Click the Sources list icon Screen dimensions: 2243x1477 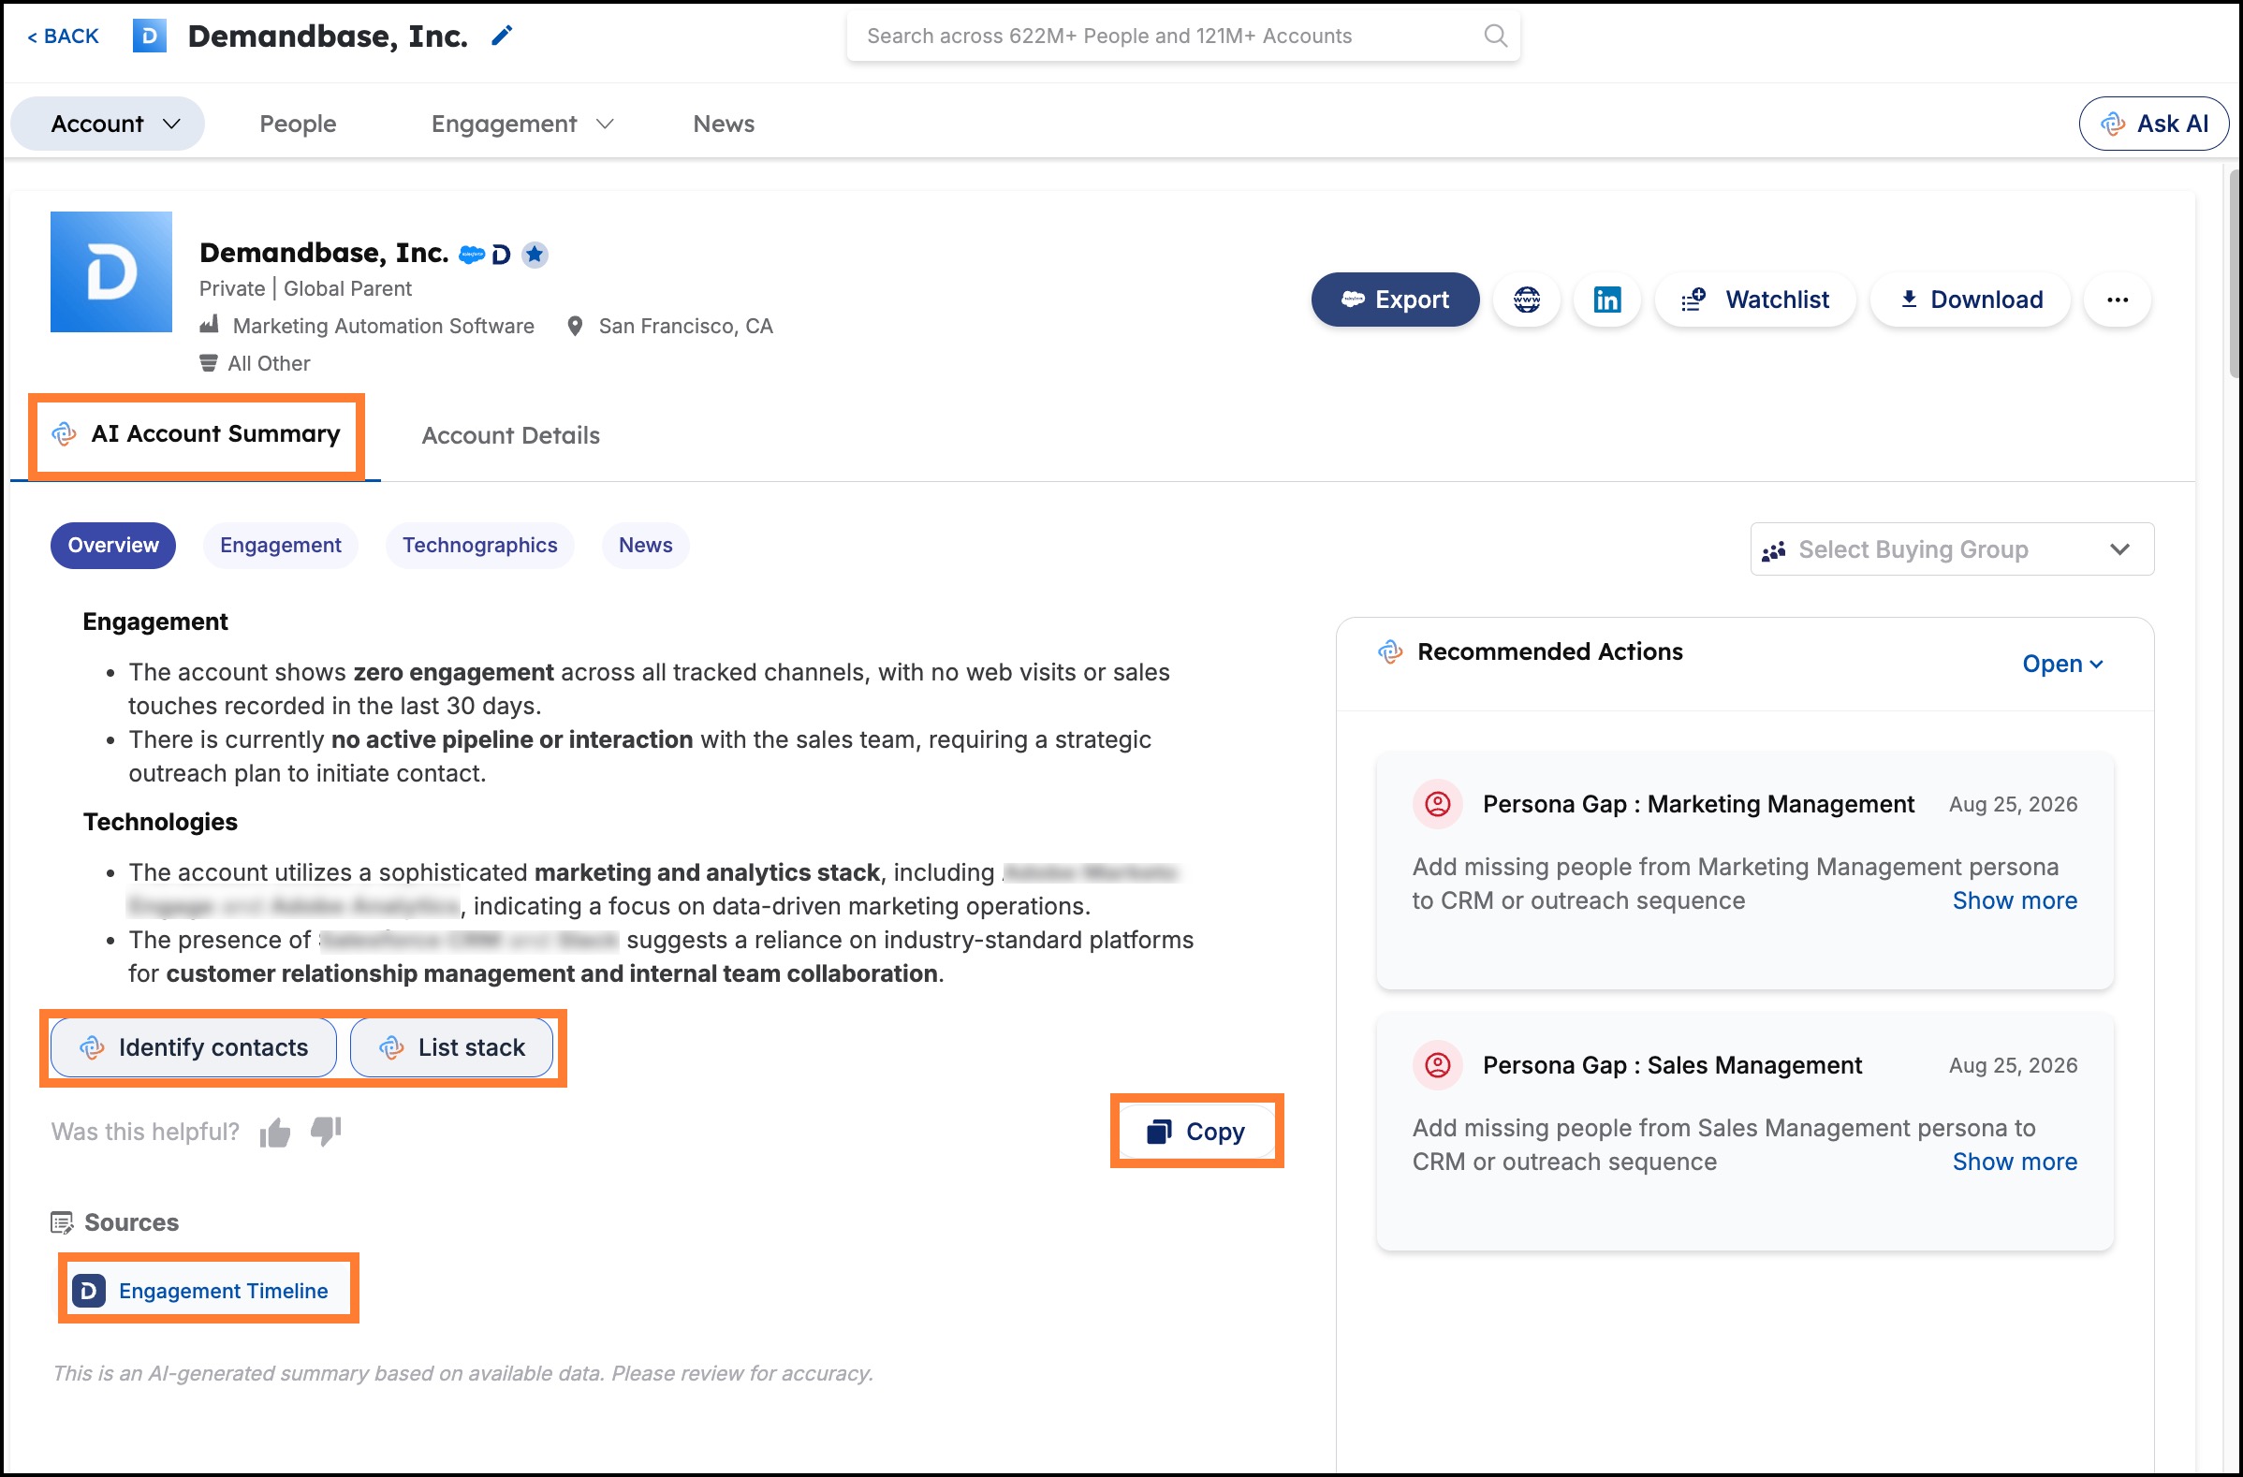coord(61,1222)
